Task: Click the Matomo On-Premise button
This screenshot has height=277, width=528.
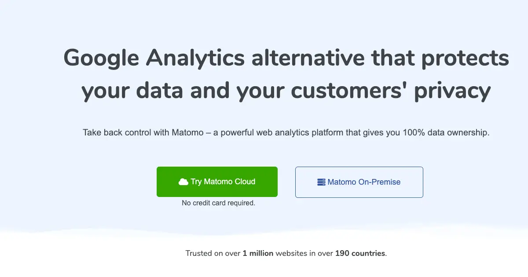Action: (x=359, y=182)
